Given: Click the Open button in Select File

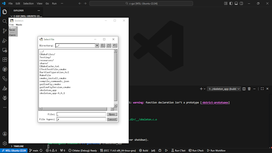Looking at the screenshot, I should point(112,114).
